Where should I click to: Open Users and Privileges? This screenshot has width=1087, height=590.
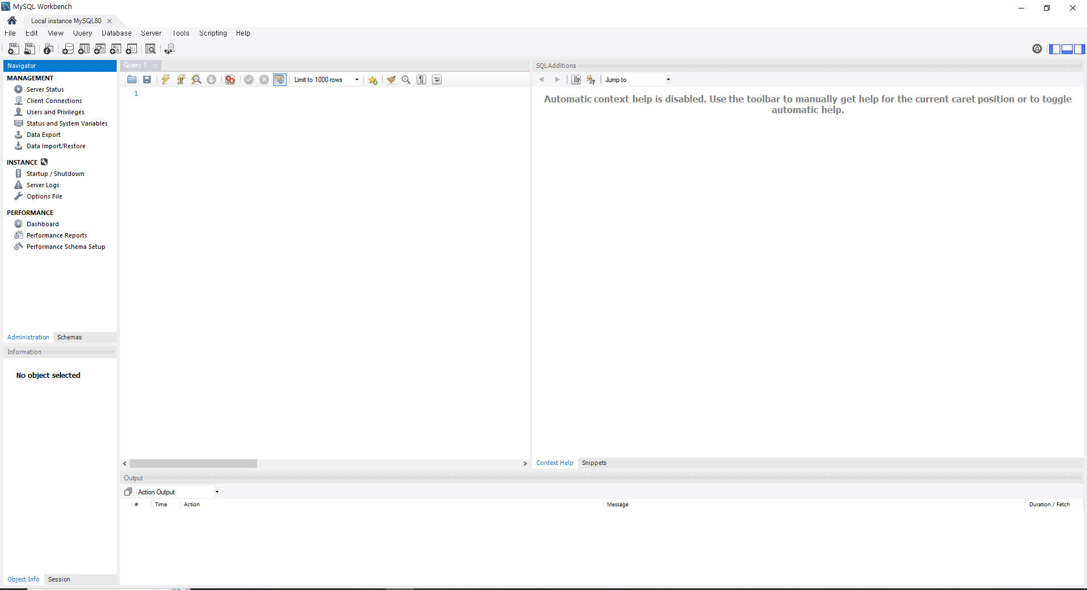coord(55,112)
